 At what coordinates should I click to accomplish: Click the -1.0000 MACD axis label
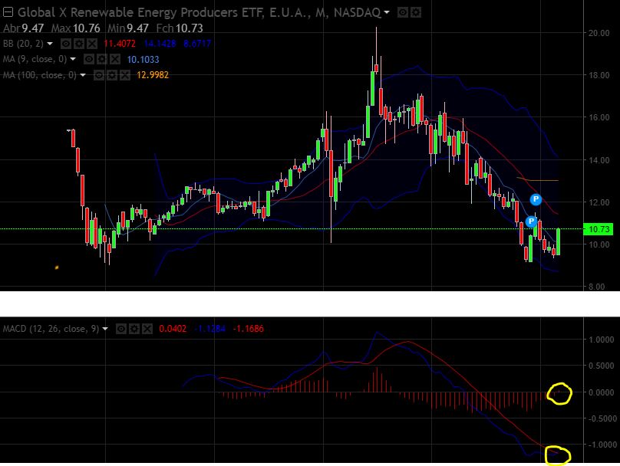click(x=601, y=445)
